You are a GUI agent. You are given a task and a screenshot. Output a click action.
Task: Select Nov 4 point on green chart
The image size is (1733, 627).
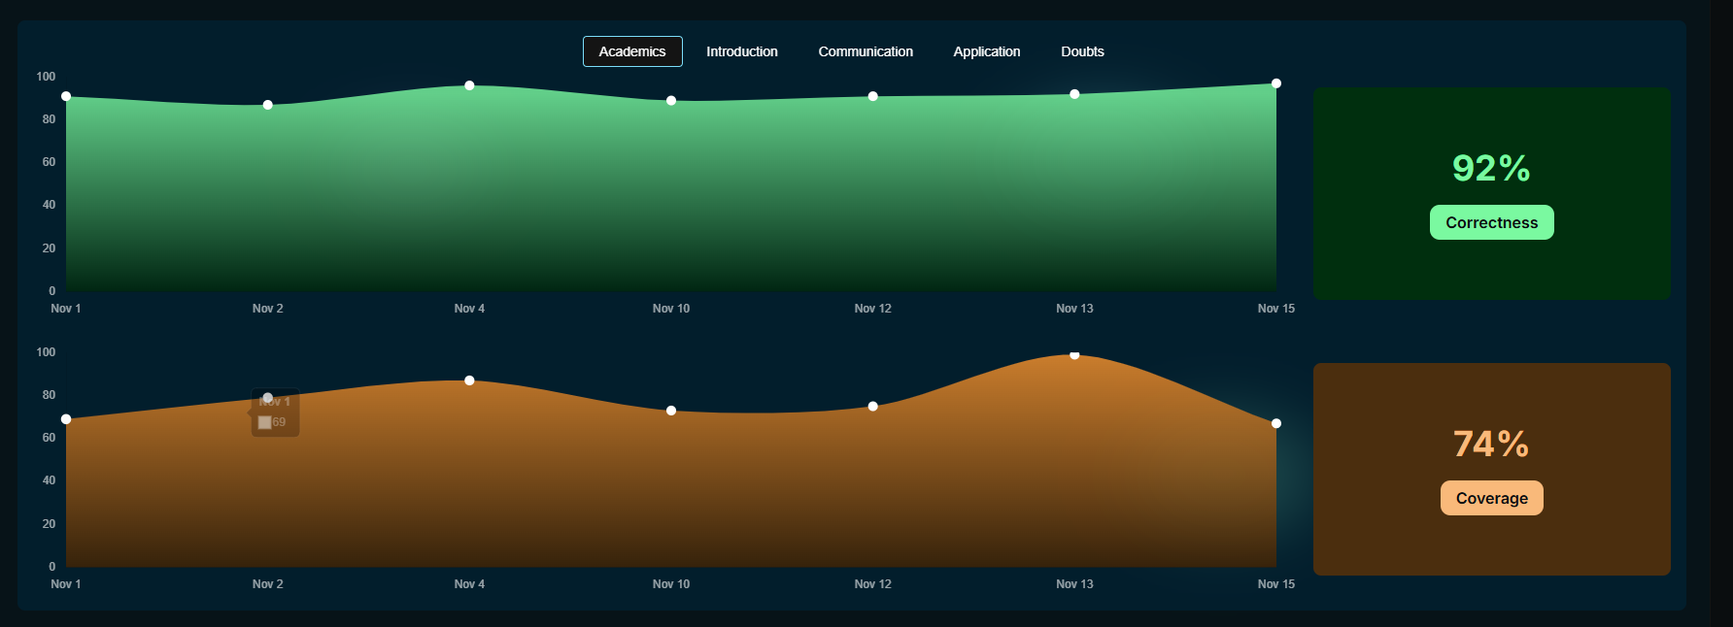469,85
